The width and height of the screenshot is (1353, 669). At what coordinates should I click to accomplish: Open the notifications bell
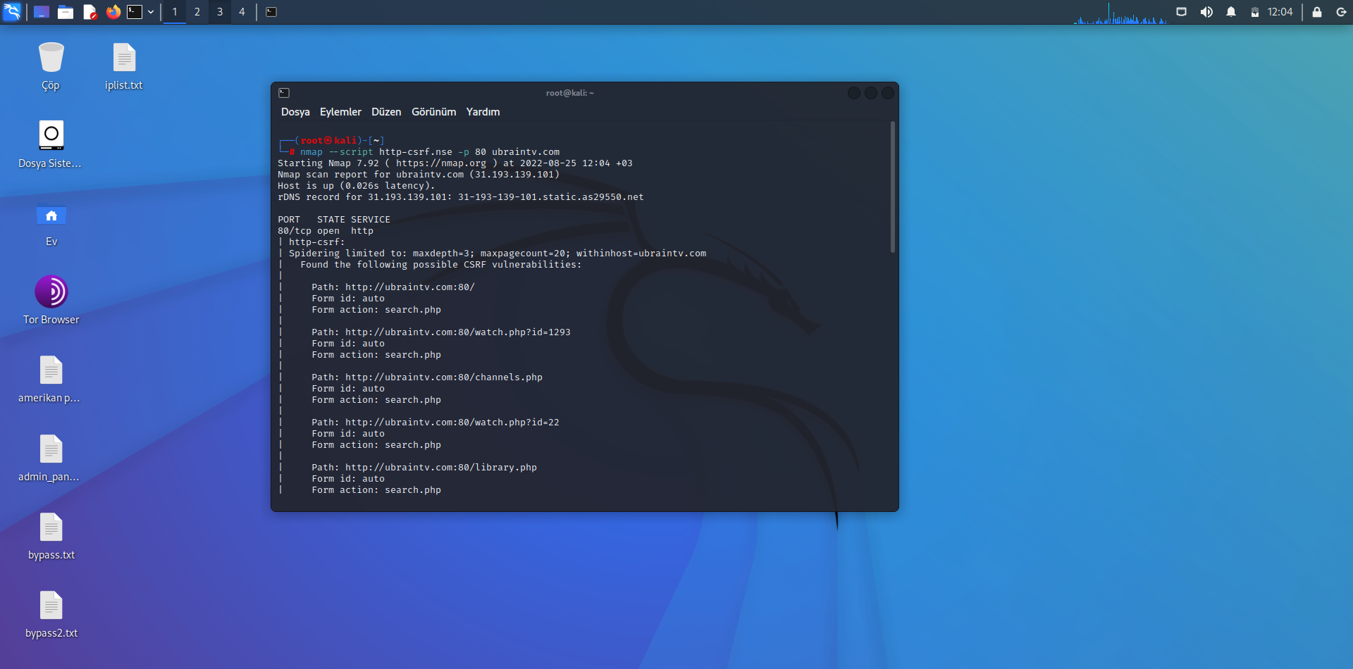[x=1231, y=12]
